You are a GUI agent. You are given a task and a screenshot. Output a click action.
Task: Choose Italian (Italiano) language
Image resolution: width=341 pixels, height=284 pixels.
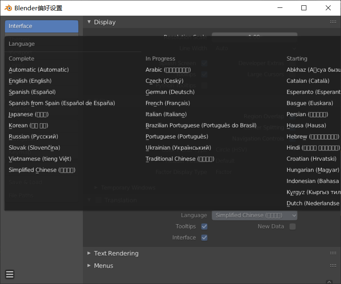tap(166, 114)
